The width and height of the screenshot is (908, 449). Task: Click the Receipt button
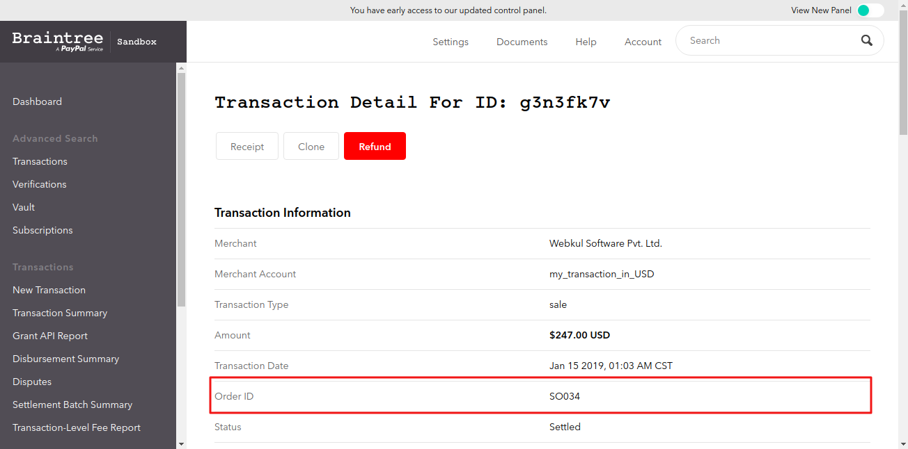[247, 146]
